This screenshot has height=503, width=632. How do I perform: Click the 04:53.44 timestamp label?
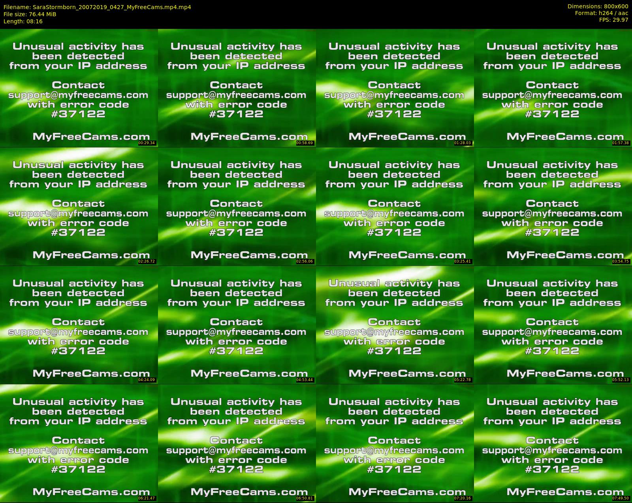coord(305,380)
